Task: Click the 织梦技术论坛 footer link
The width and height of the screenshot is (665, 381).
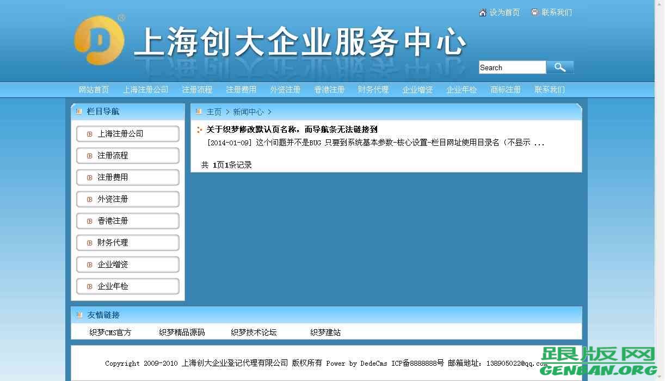Action: click(x=254, y=332)
